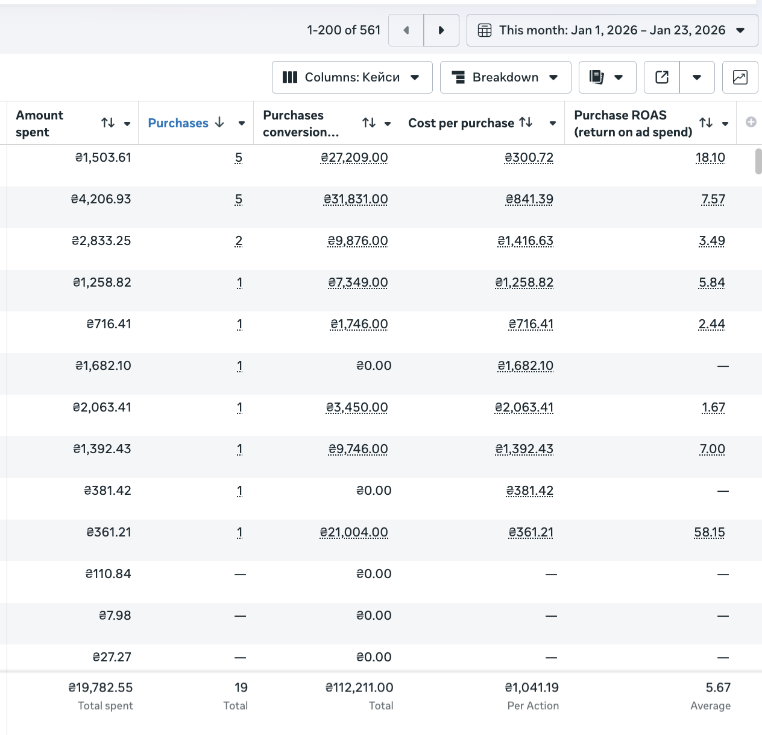
Task: Click the ₴841.39 cost per purchase
Action: point(529,200)
